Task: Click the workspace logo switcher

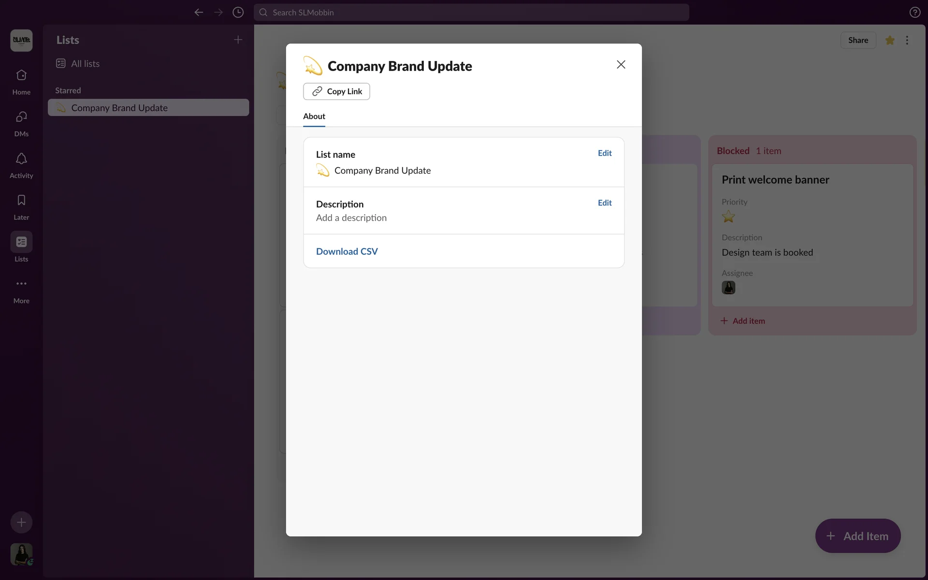Action: (21, 40)
